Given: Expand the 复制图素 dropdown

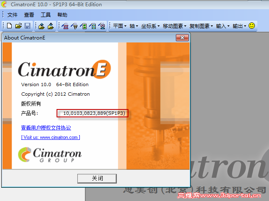Looking at the screenshot, I should click(201, 26).
